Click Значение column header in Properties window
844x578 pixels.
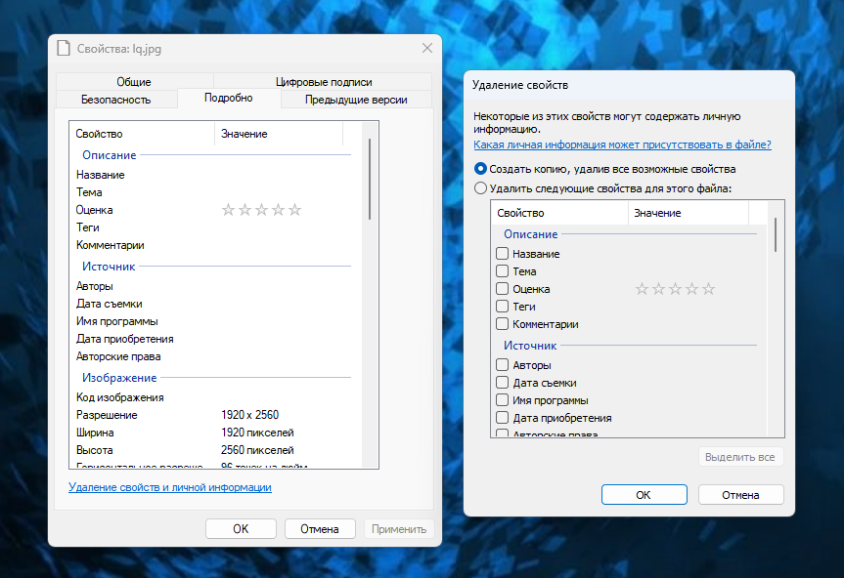(279, 134)
